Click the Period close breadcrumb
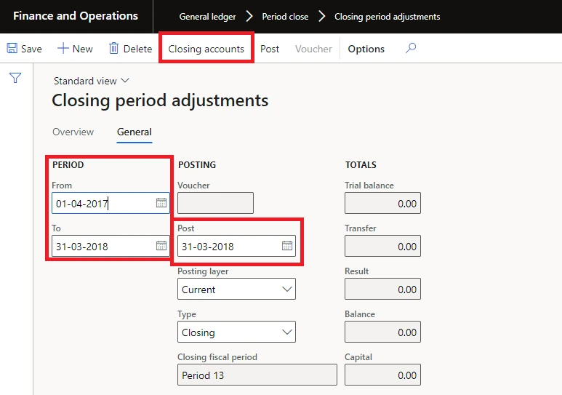 (x=285, y=17)
